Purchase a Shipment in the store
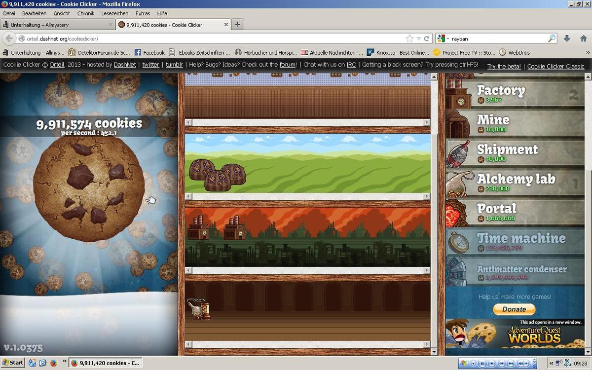592x370 pixels. coord(515,153)
